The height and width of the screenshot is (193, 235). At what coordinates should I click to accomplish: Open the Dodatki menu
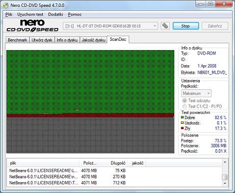point(55,14)
